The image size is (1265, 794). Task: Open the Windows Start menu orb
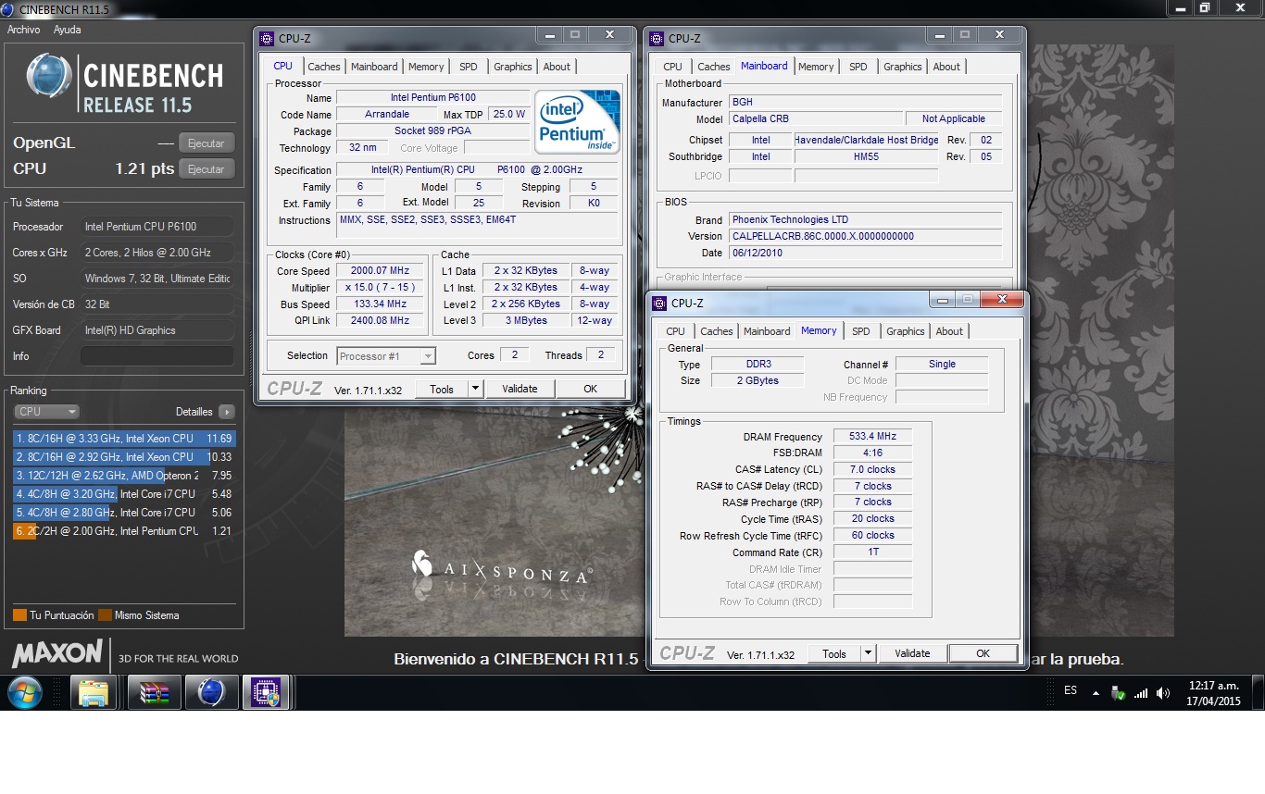point(24,692)
